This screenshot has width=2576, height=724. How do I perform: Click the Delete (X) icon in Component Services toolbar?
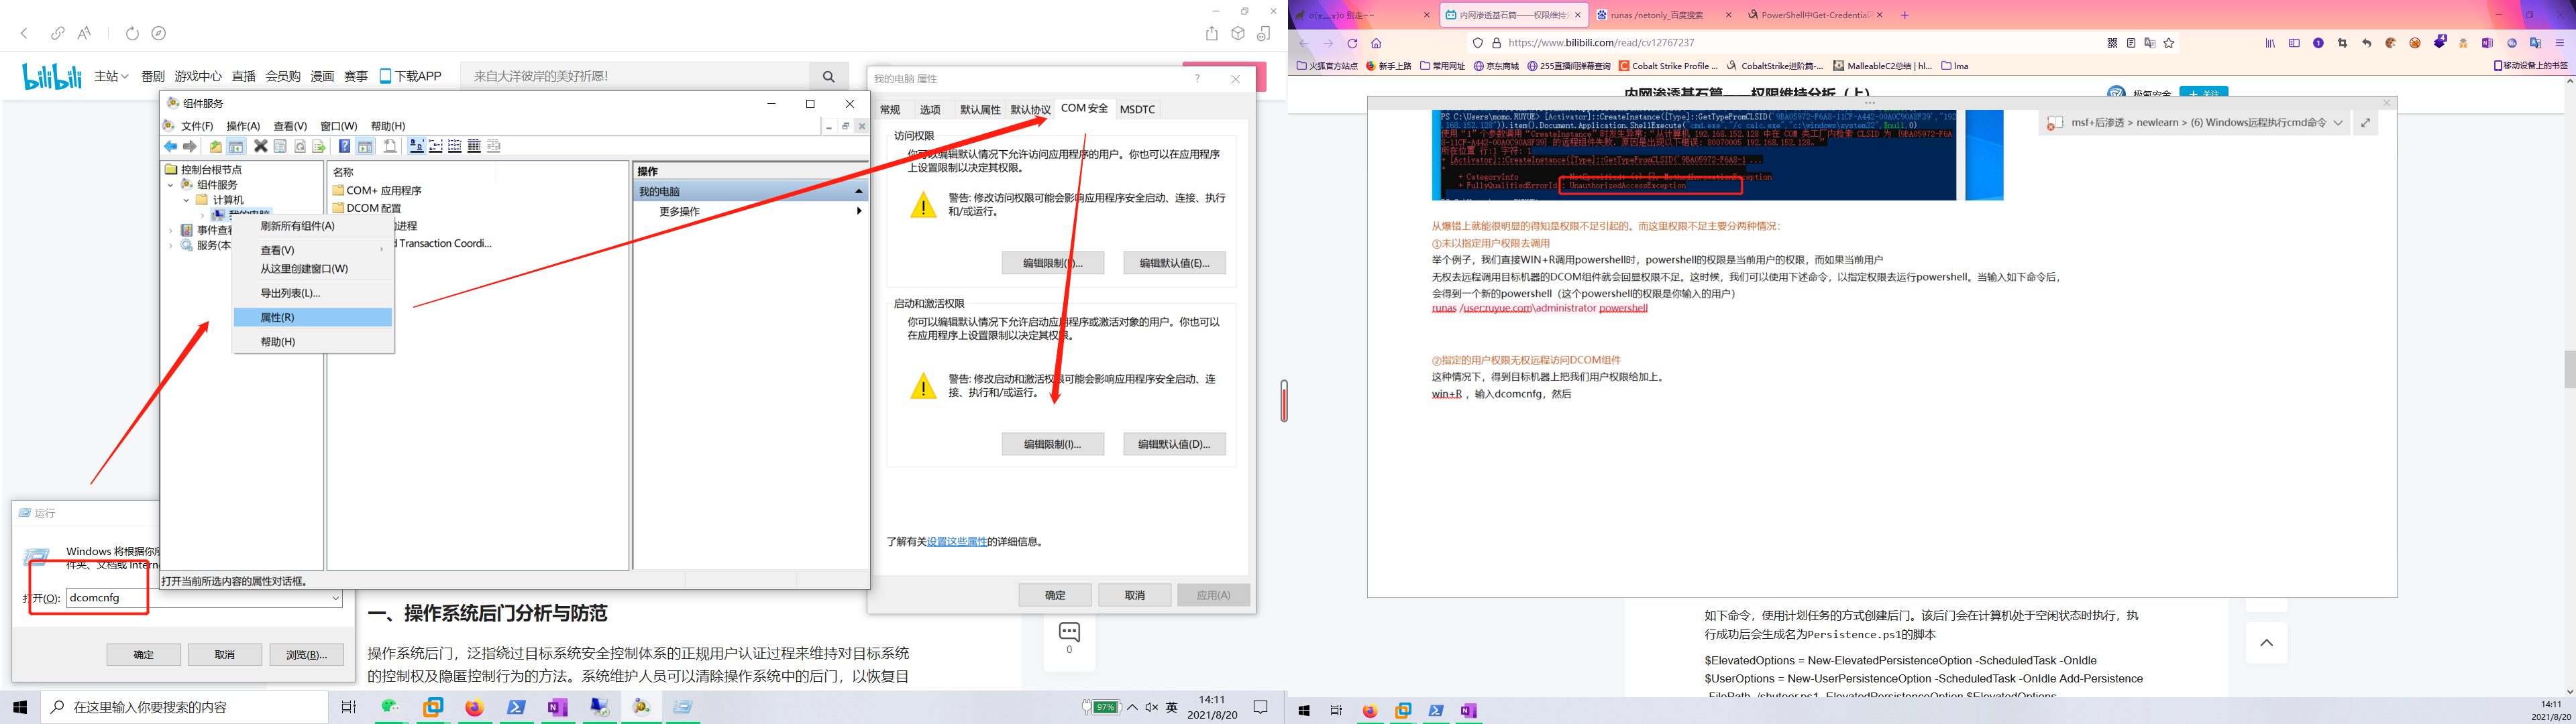(260, 146)
